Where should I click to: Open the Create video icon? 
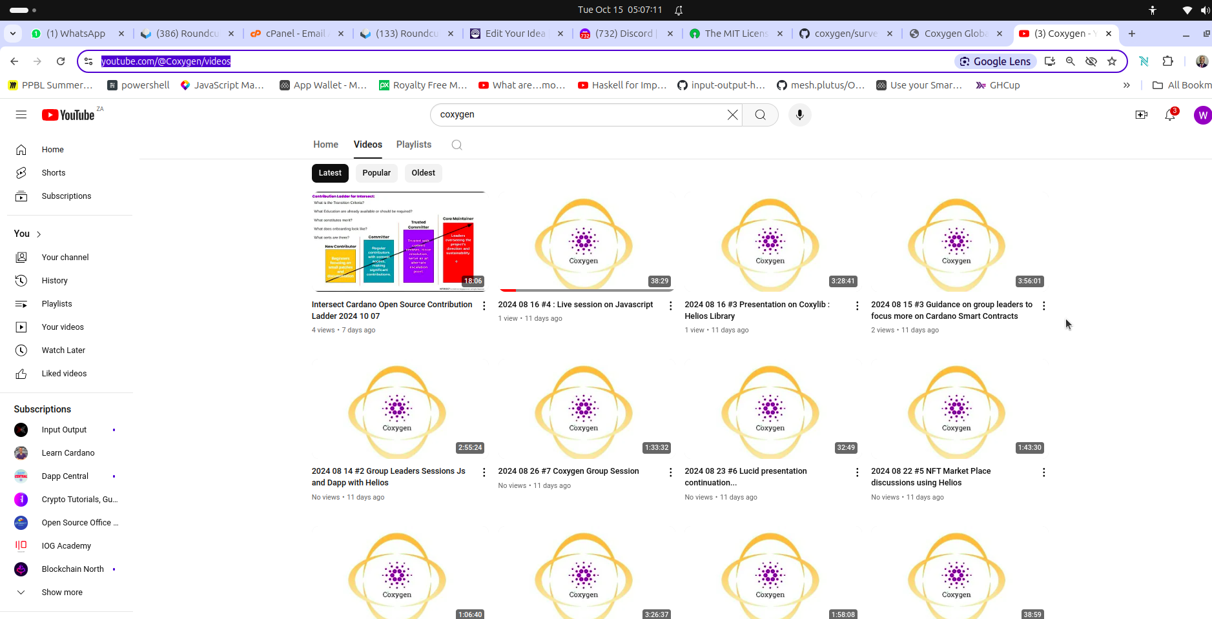(1141, 115)
